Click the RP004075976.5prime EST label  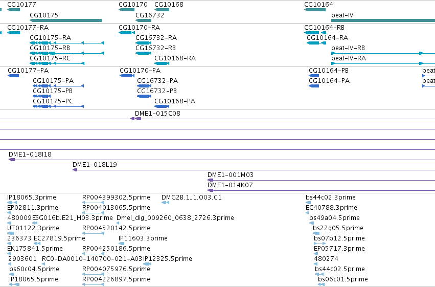click(116, 270)
